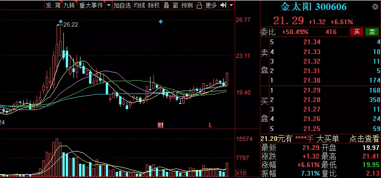Click the green 卖 sell button
Screen dimensions: 381x178
pos(372,32)
